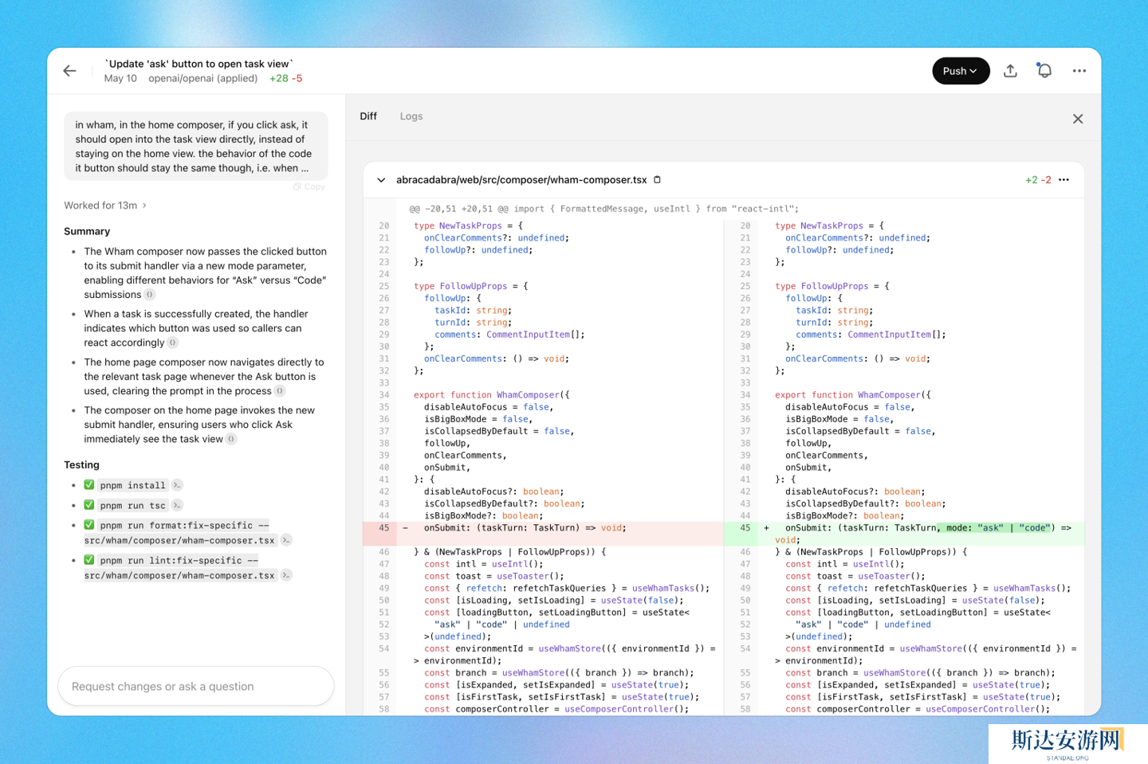Image resolution: width=1148 pixels, height=764 pixels.
Task: Open code reference after 'react accordingly'
Action: point(173,343)
